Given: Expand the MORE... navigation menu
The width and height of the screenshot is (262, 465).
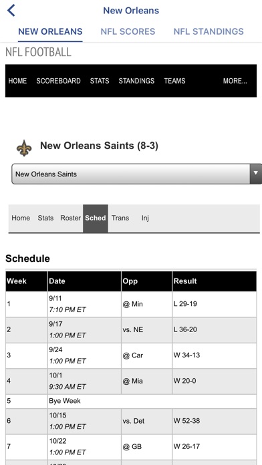Looking at the screenshot, I should point(235,81).
